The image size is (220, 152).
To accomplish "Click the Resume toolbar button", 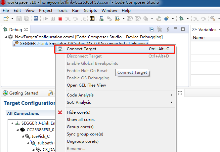I will [45, 19].
